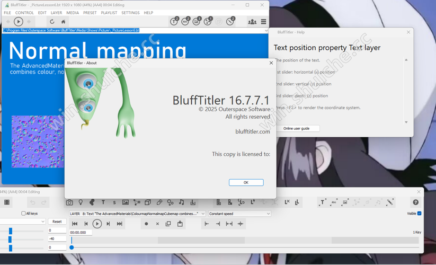Close the BluffTitler About dialog
436x265 pixels.
click(x=271, y=63)
